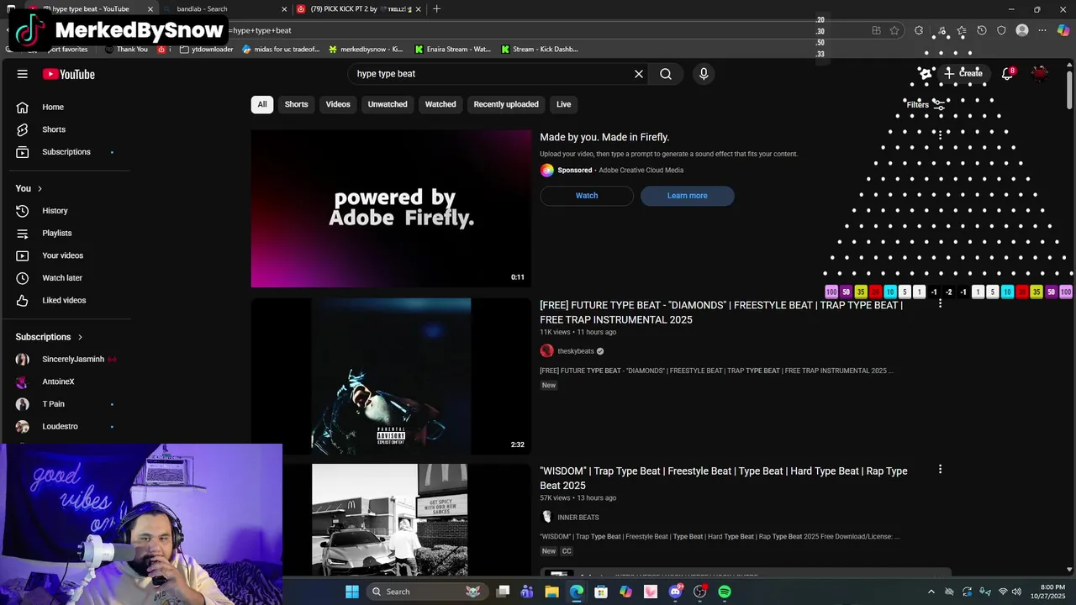Screen dimensions: 1076x605
Task: Click the Create button
Action: (x=963, y=73)
